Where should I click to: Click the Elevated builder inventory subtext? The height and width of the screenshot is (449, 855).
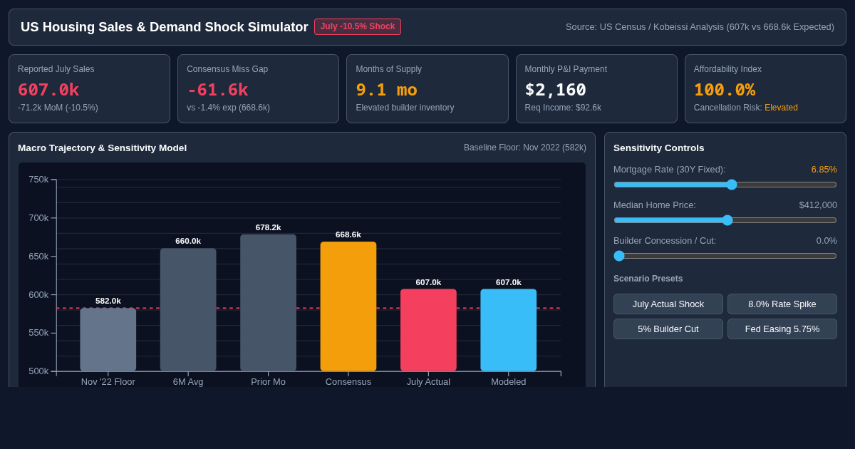coord(405,108)
